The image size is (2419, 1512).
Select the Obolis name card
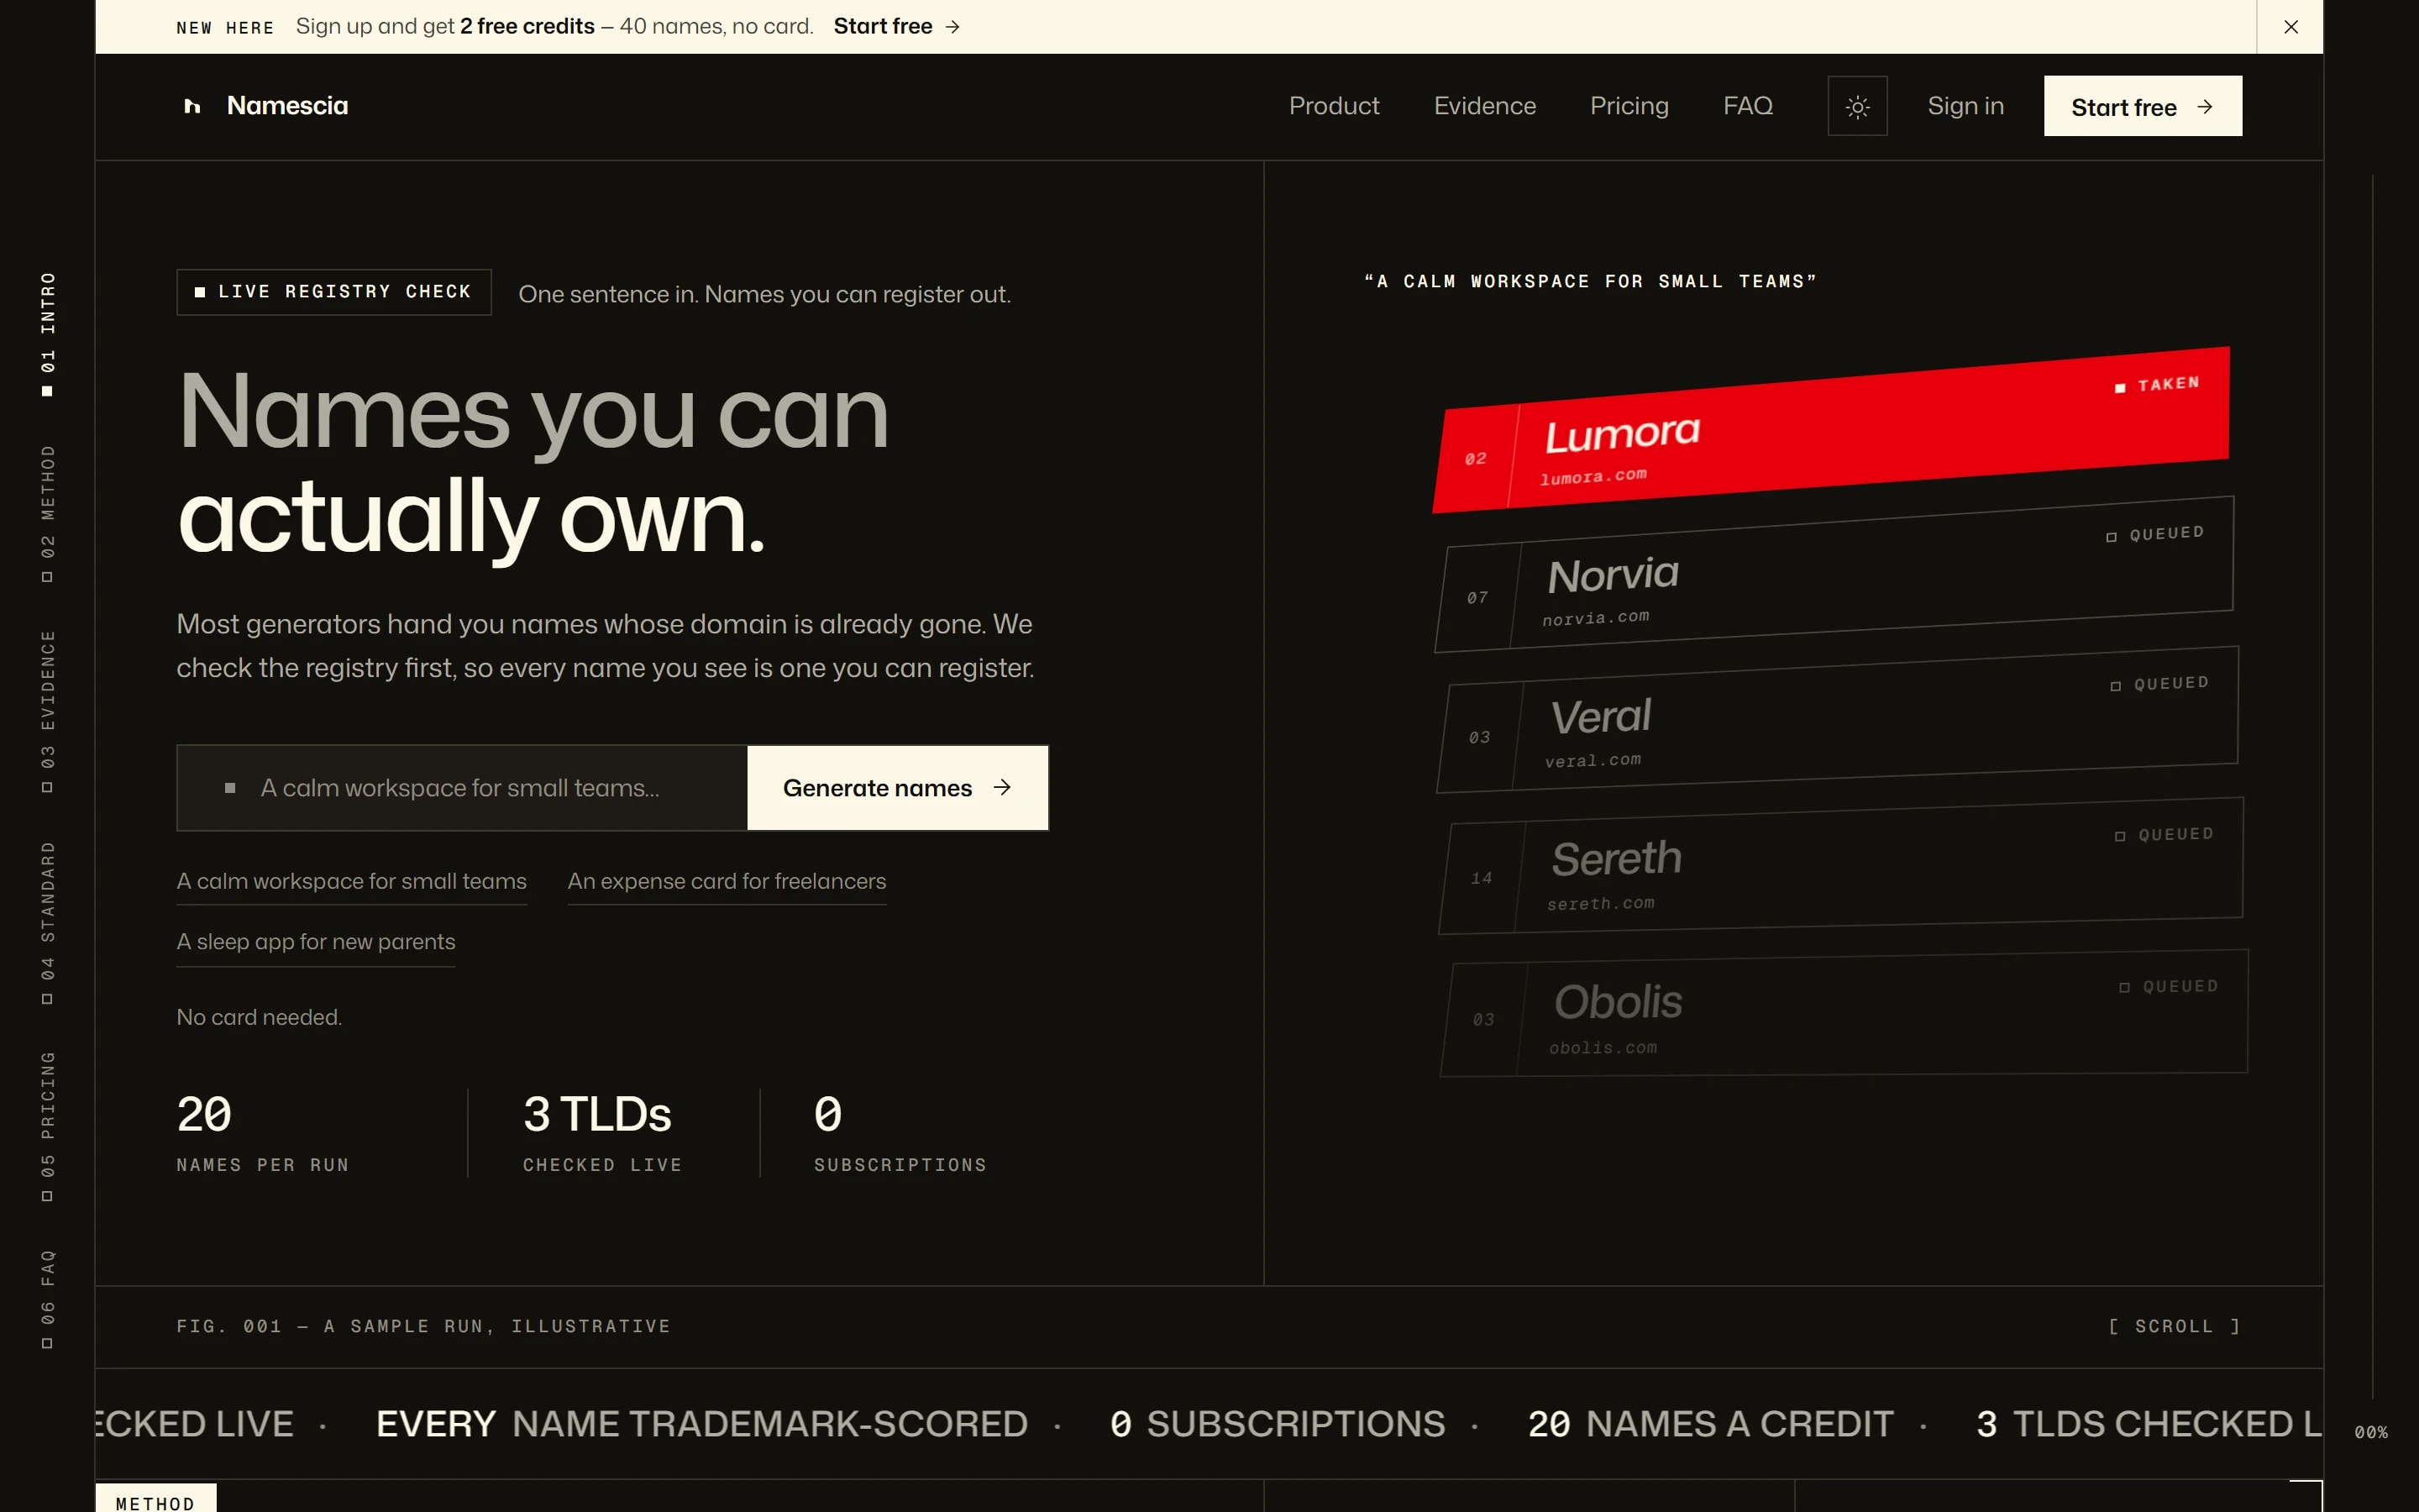click(x=1844, y=1013)
